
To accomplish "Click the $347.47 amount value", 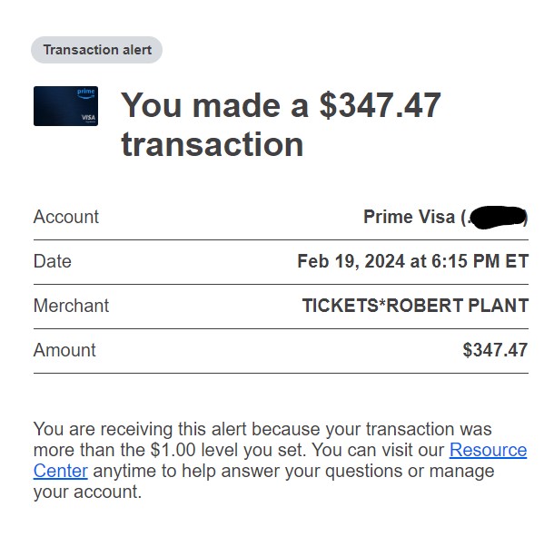I will click(495, 350).
